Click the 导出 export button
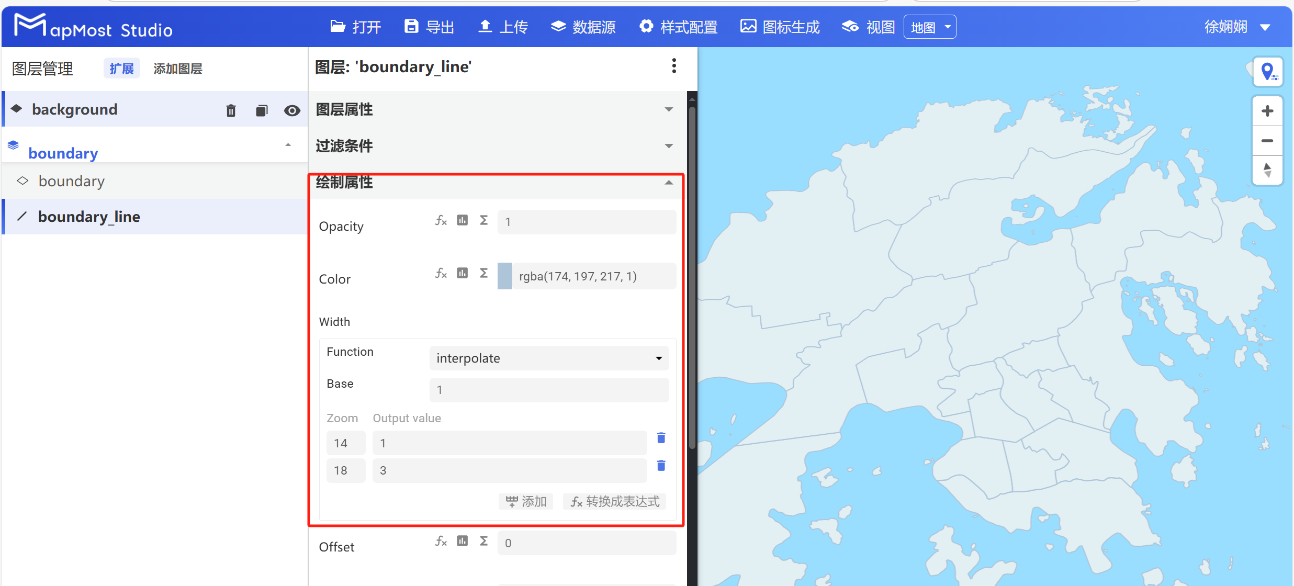Viewport: 1294px width, 586px height. 428,27
